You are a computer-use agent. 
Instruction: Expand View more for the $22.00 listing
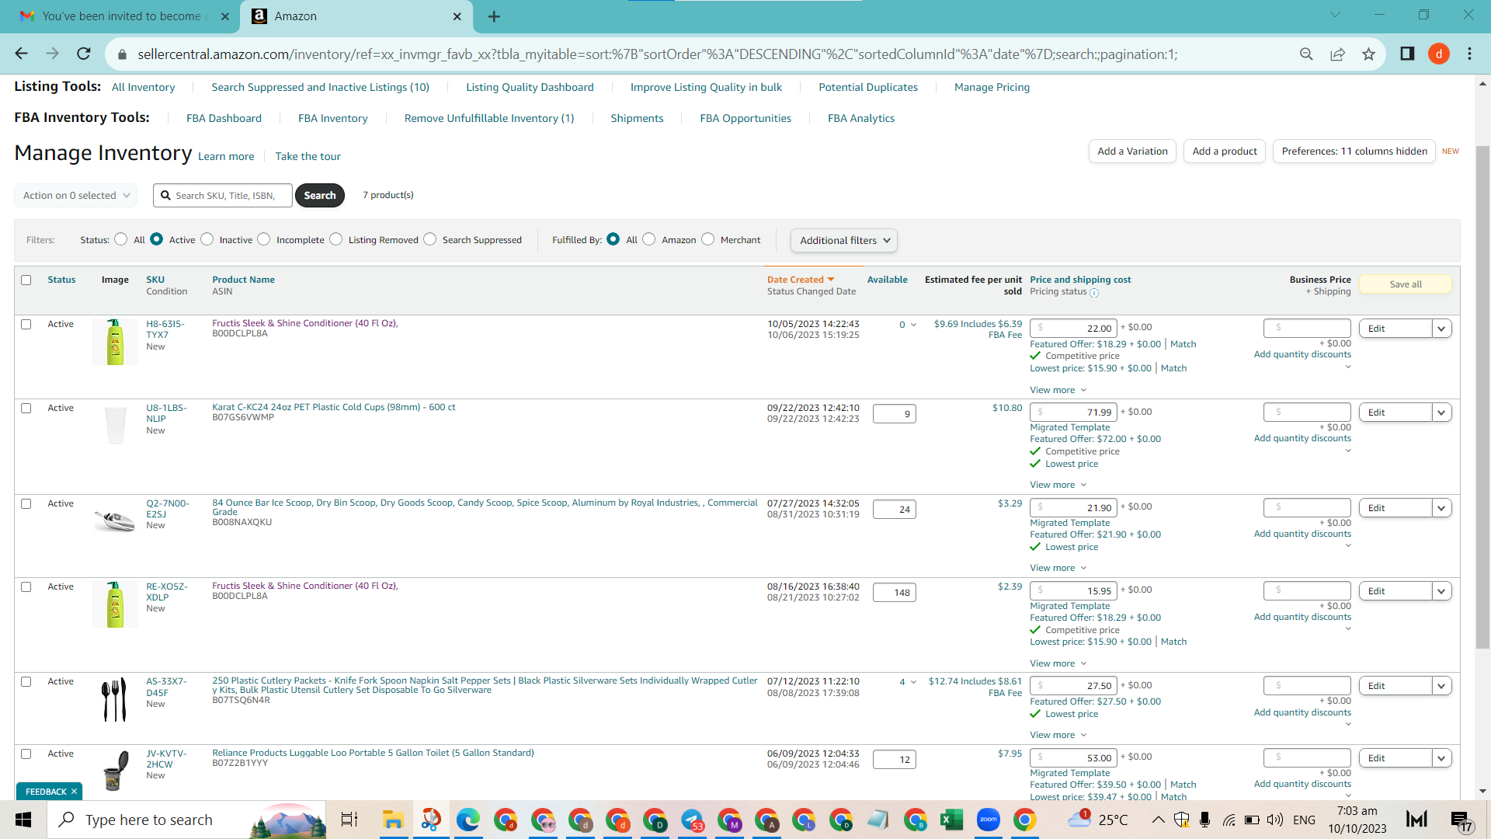tap(1058, 390)
